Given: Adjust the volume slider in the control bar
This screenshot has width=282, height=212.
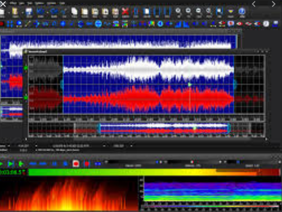Looking at the screenshot, I should pos(133,162).
